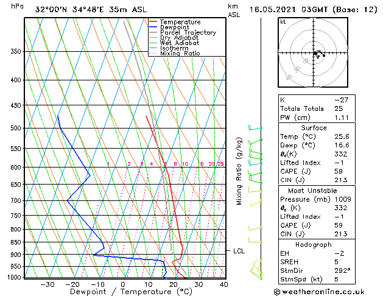
Task: Click the K index value '-27'
Action: click(x=341, y=100)
